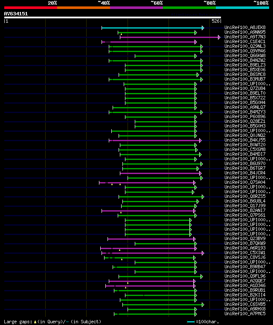Screen dimensions: 273x325
Task: Click the UniRef100_B6SMC8 entry
Action: tap(245, 74)
